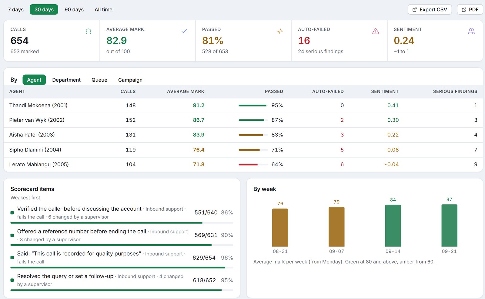Click the 16 auto-failed value

tap(304, 40)
